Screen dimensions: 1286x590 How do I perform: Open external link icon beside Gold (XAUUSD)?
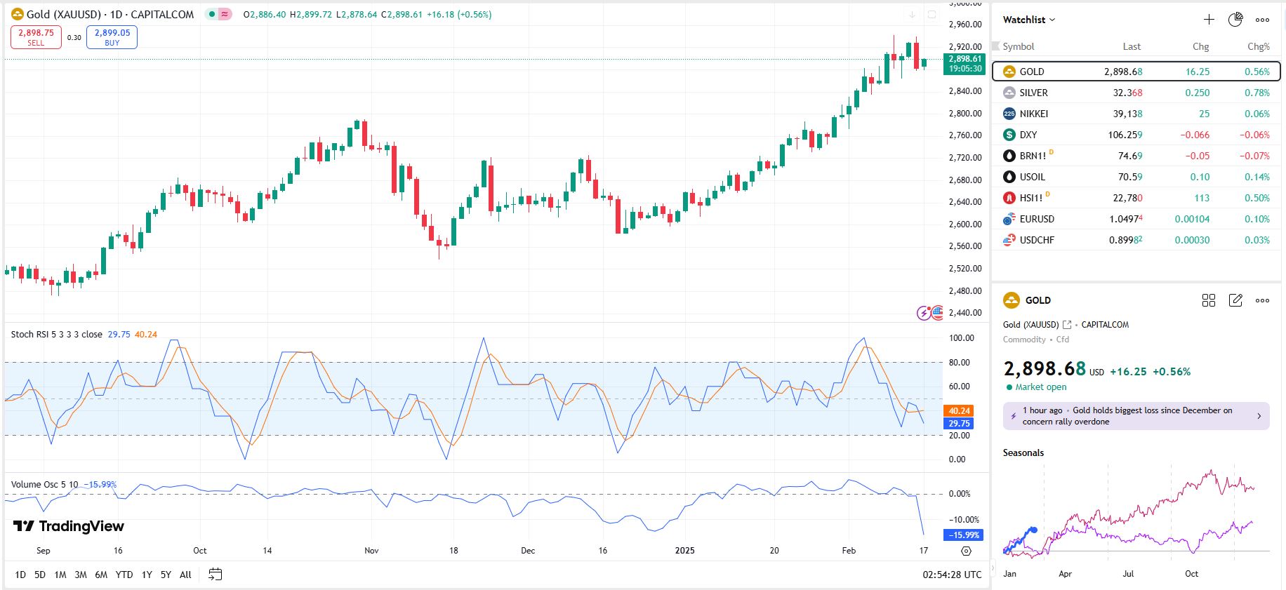(x=1067, y=325)
